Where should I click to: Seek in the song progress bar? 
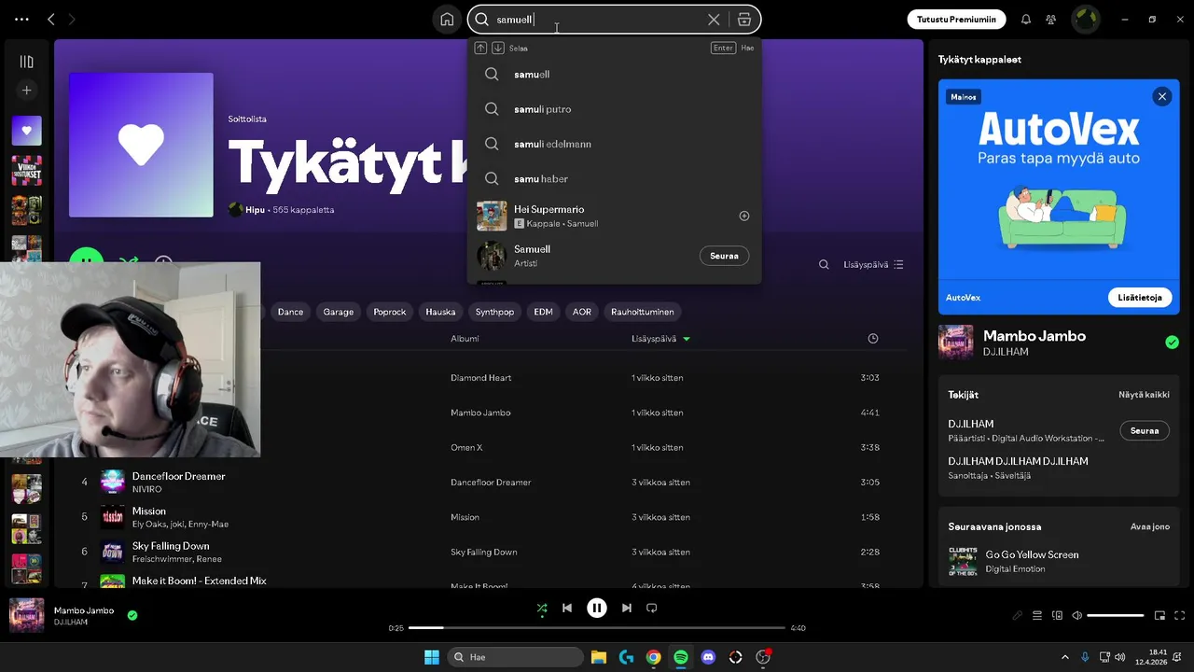[597, 628]
